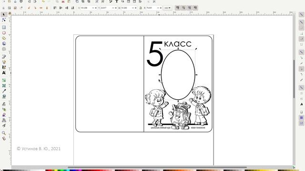
Task: Select the Measure ruler tool
Action: click(x=4, y=138)
